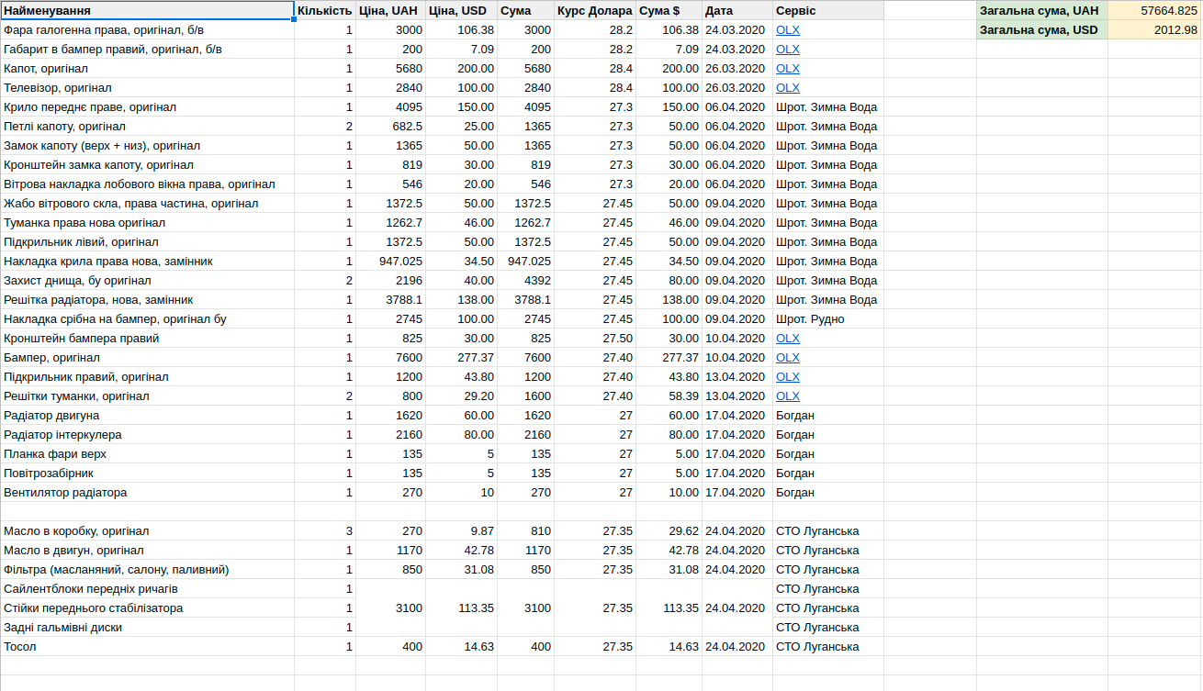This screenshot has height=691, width=1203.
Task: Select quantity 3 in Масло в коробку row
Action: click(325, 530)
